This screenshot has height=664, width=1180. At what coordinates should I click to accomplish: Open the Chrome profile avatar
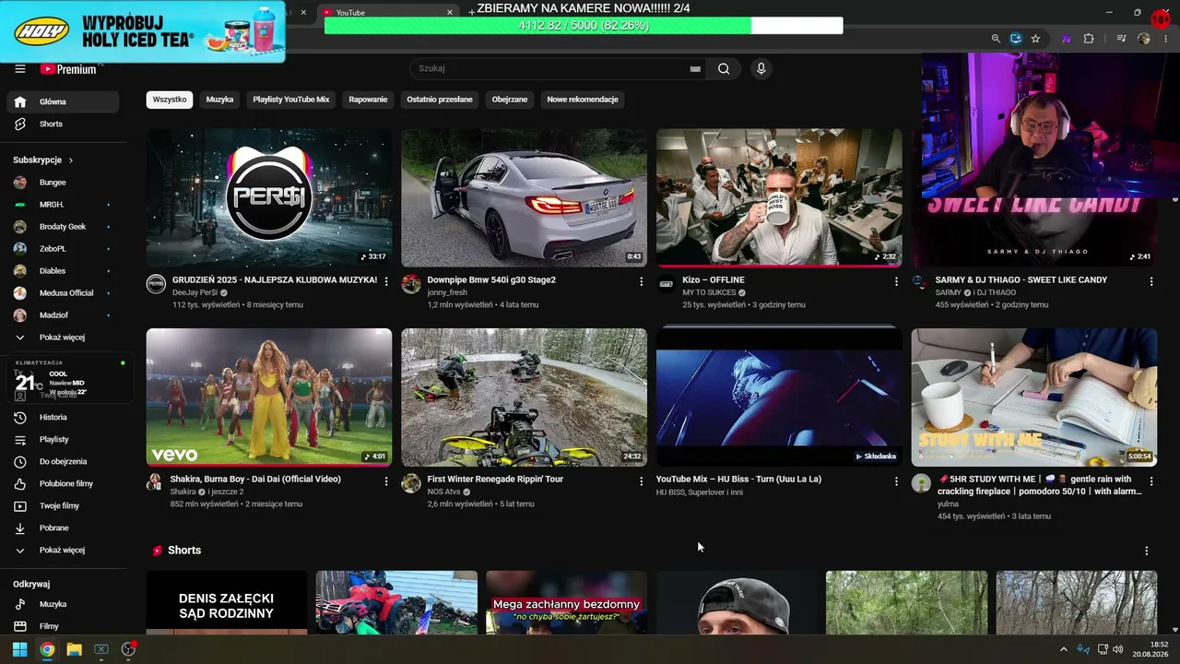coord(1144,39)
